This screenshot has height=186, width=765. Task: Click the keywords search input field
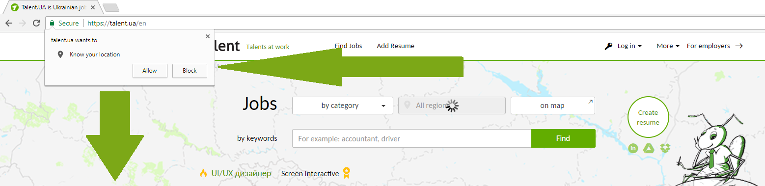(411, 138)
